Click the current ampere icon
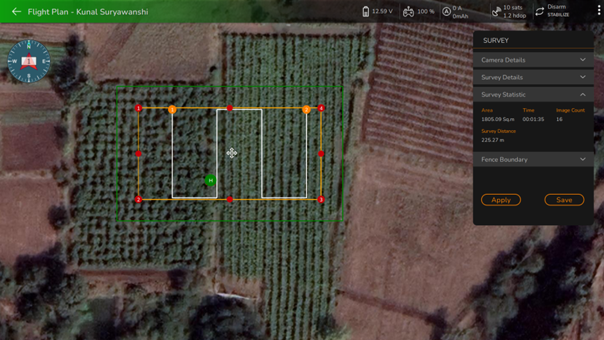Image resolution: width=604 pixels, height=340 pixels. coord(446,12)
